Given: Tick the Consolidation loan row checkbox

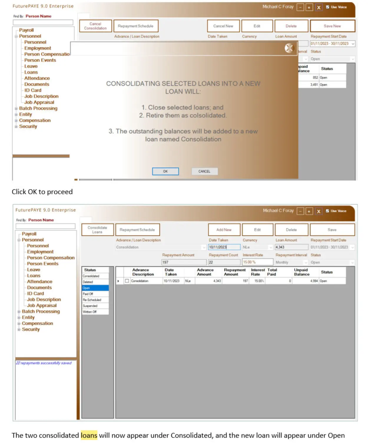Looking at the screenshot, I should point(127,281).
